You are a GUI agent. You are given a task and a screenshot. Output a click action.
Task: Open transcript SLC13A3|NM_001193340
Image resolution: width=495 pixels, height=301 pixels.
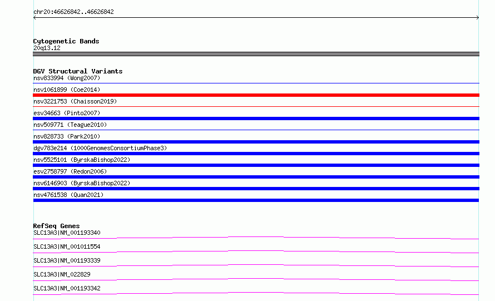coord(67,233)
